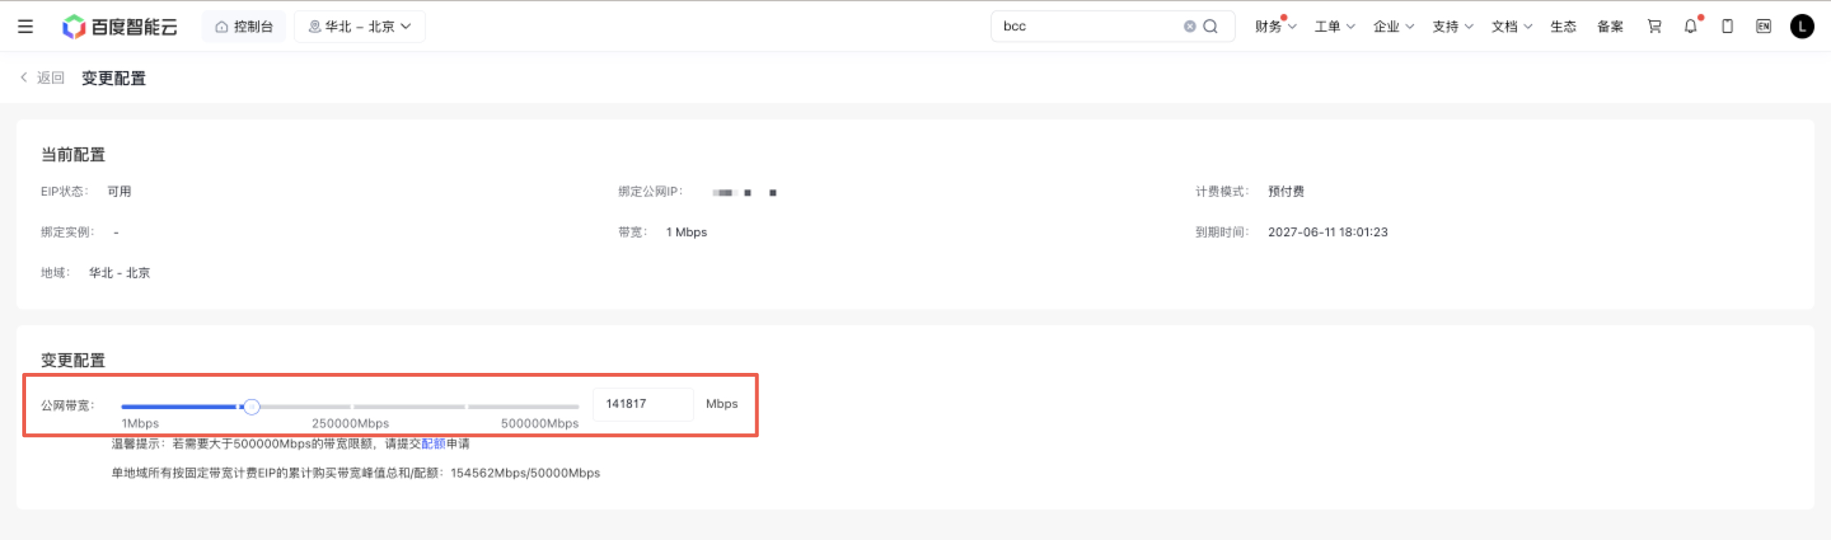This screenshot has height=540, width=1831.
Task: Open the user avatar L menu
Action: point(1802,26)
